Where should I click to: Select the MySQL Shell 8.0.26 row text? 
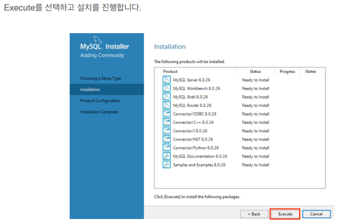coord(190,97)
